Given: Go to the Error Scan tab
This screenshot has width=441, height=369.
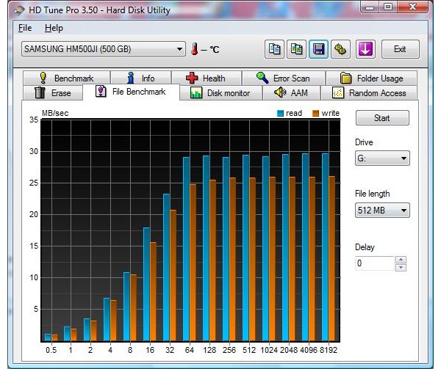Looking at the screenshot, I should tap(284, 78).
